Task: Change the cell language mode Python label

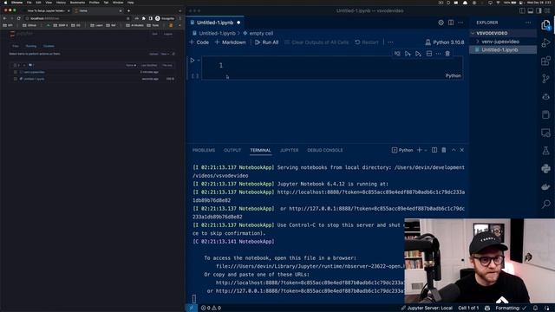Action: point(453,75)
